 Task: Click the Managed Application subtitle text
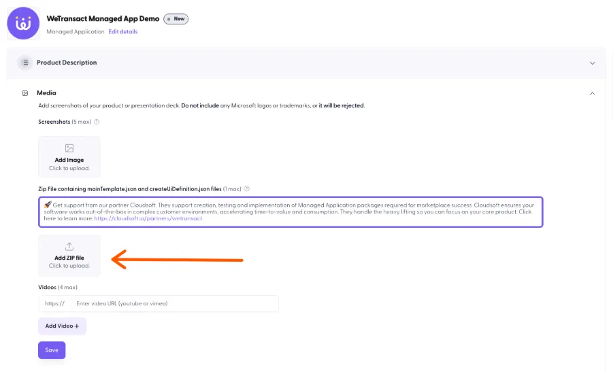(75, 32)
